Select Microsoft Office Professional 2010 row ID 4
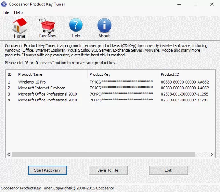 pyautogui.click(x=48, y=100)
